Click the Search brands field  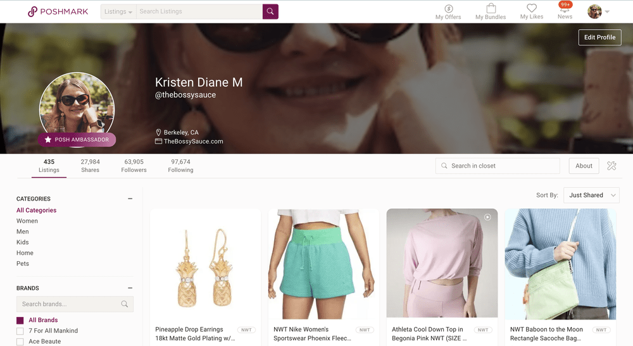click(x=75, y=304)
